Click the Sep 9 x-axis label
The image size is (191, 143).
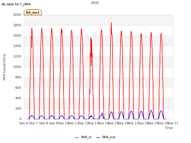[53, 123]
